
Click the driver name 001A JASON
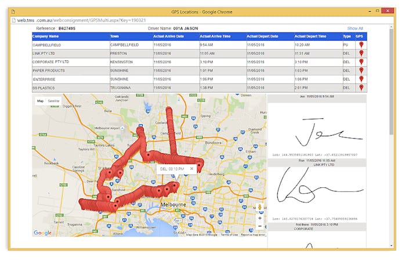coord(186,28)
